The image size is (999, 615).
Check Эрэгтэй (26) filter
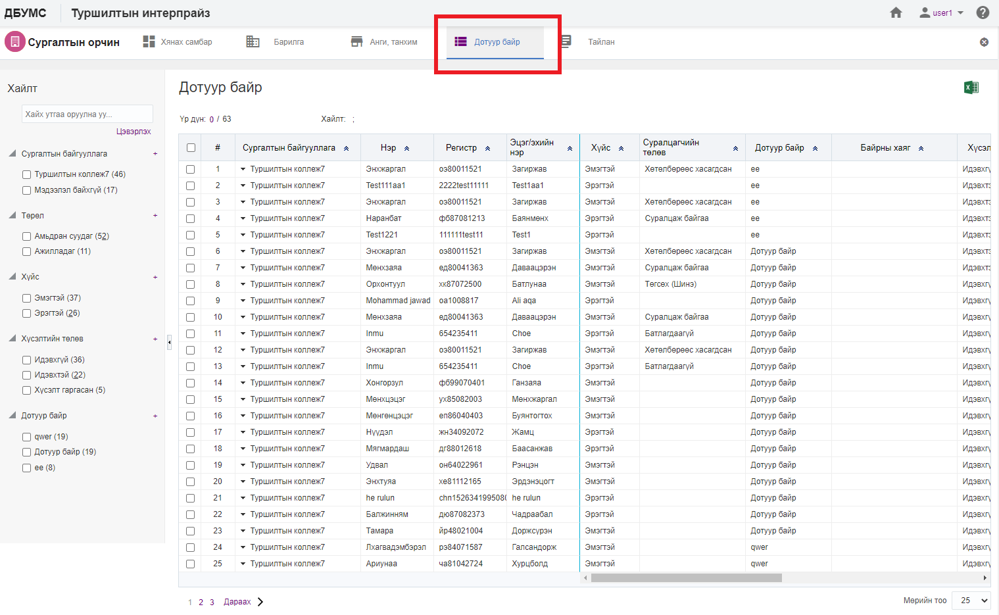pos(27,314)
